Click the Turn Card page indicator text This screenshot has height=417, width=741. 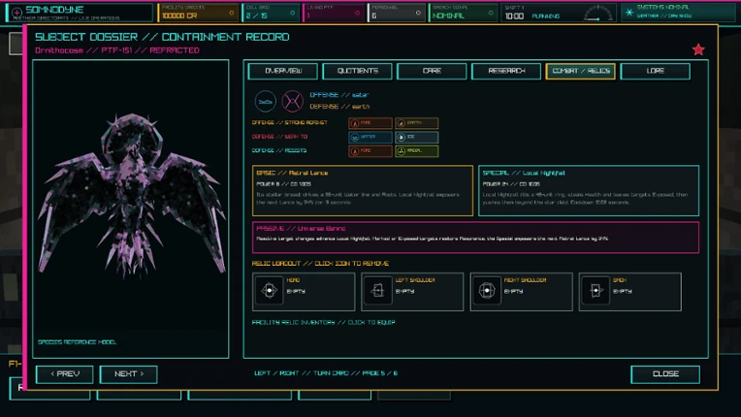(326, 373)
